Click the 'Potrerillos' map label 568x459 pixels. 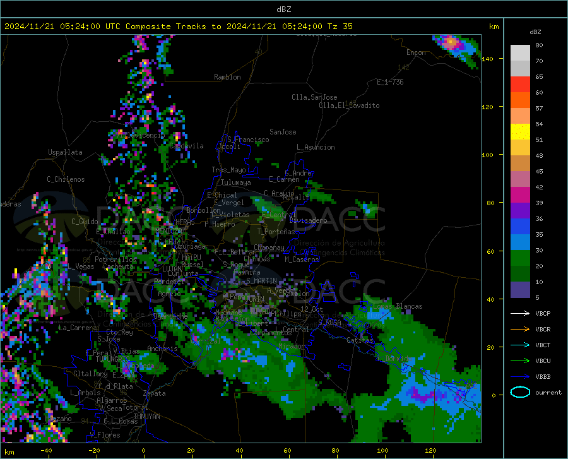[x=115, y=259]
